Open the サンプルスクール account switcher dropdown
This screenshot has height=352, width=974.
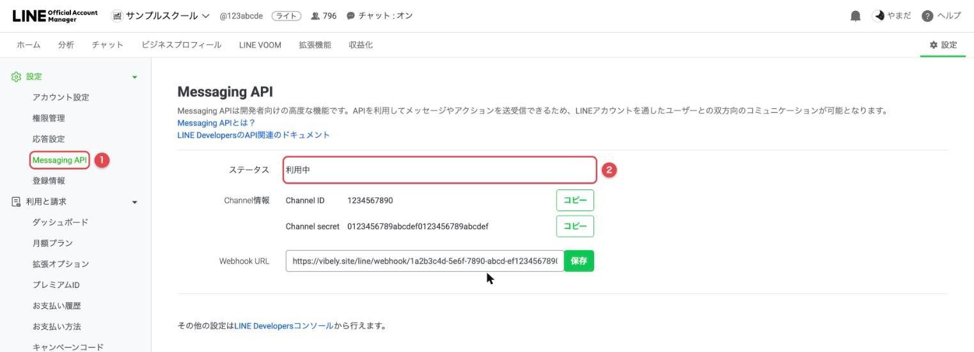point(206,16)
